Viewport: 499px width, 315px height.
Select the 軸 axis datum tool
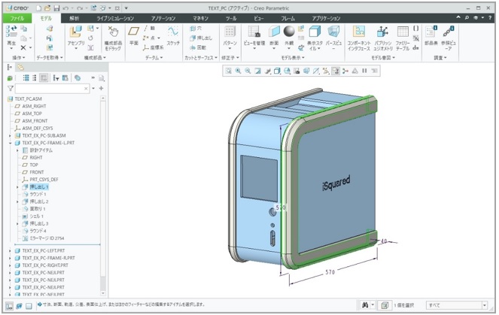click(149, 29)
